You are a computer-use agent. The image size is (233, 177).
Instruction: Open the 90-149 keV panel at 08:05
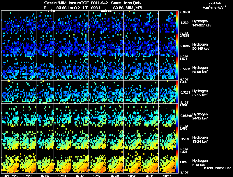click(133, 46)
